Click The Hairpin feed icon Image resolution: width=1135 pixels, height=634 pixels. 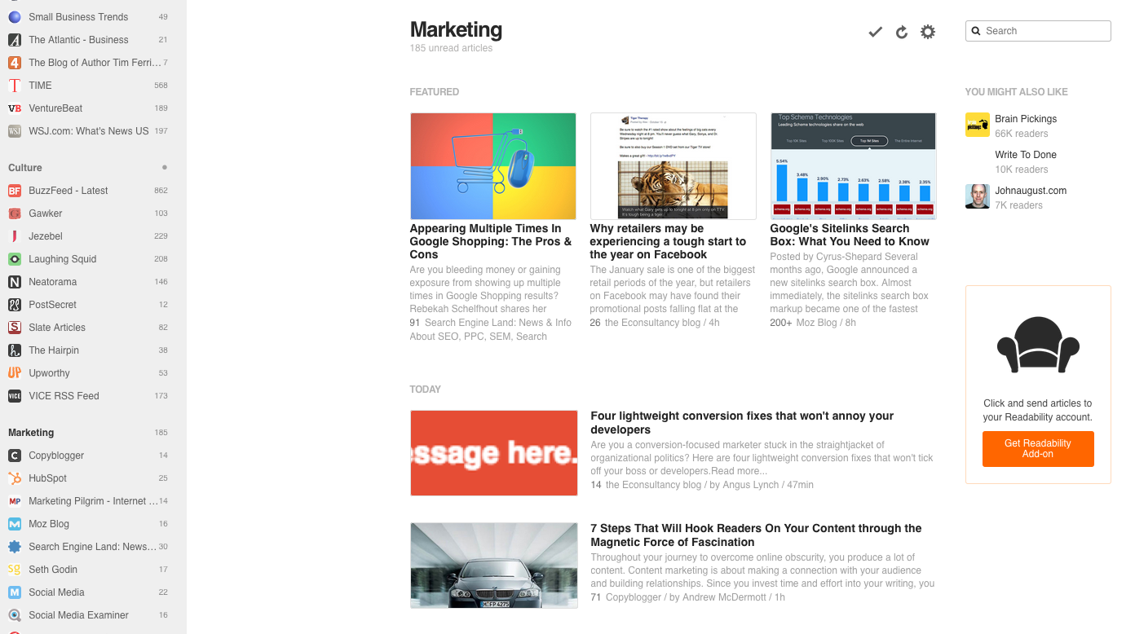pyautogui.click(x=15, y=350)
